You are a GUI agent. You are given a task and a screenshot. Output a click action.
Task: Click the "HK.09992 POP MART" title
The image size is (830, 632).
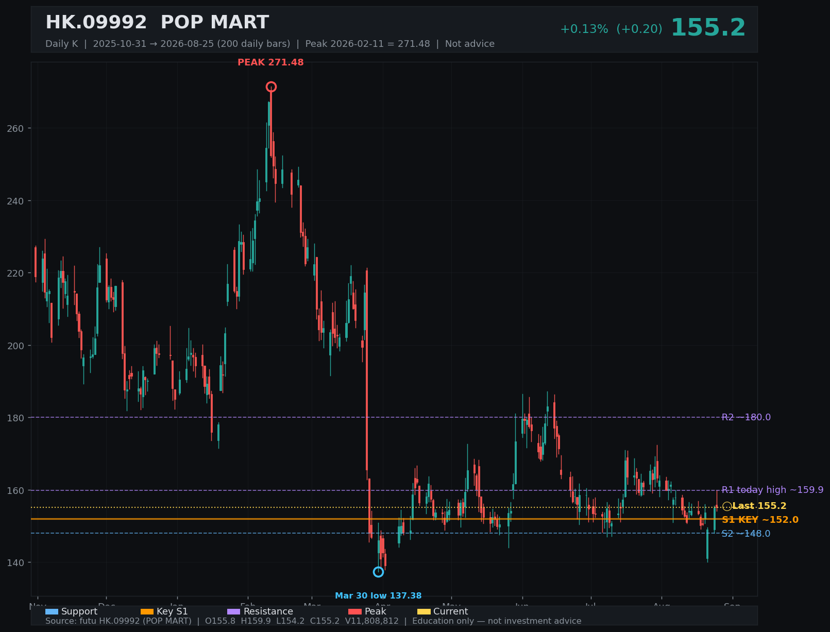pos(157,22)
